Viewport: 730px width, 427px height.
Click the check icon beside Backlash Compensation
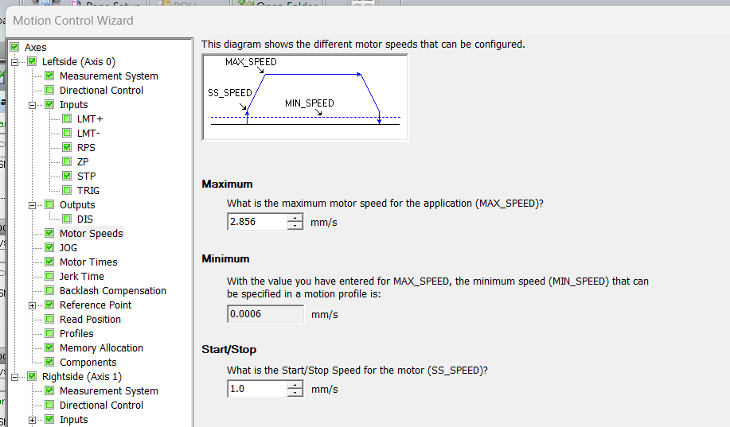click(x=49, y=291)
